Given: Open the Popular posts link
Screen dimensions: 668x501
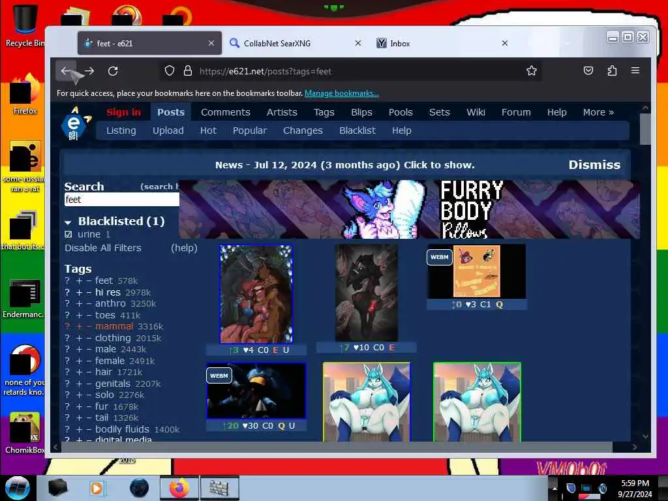Looking at the screenshot, I should [x=250, y=130].
